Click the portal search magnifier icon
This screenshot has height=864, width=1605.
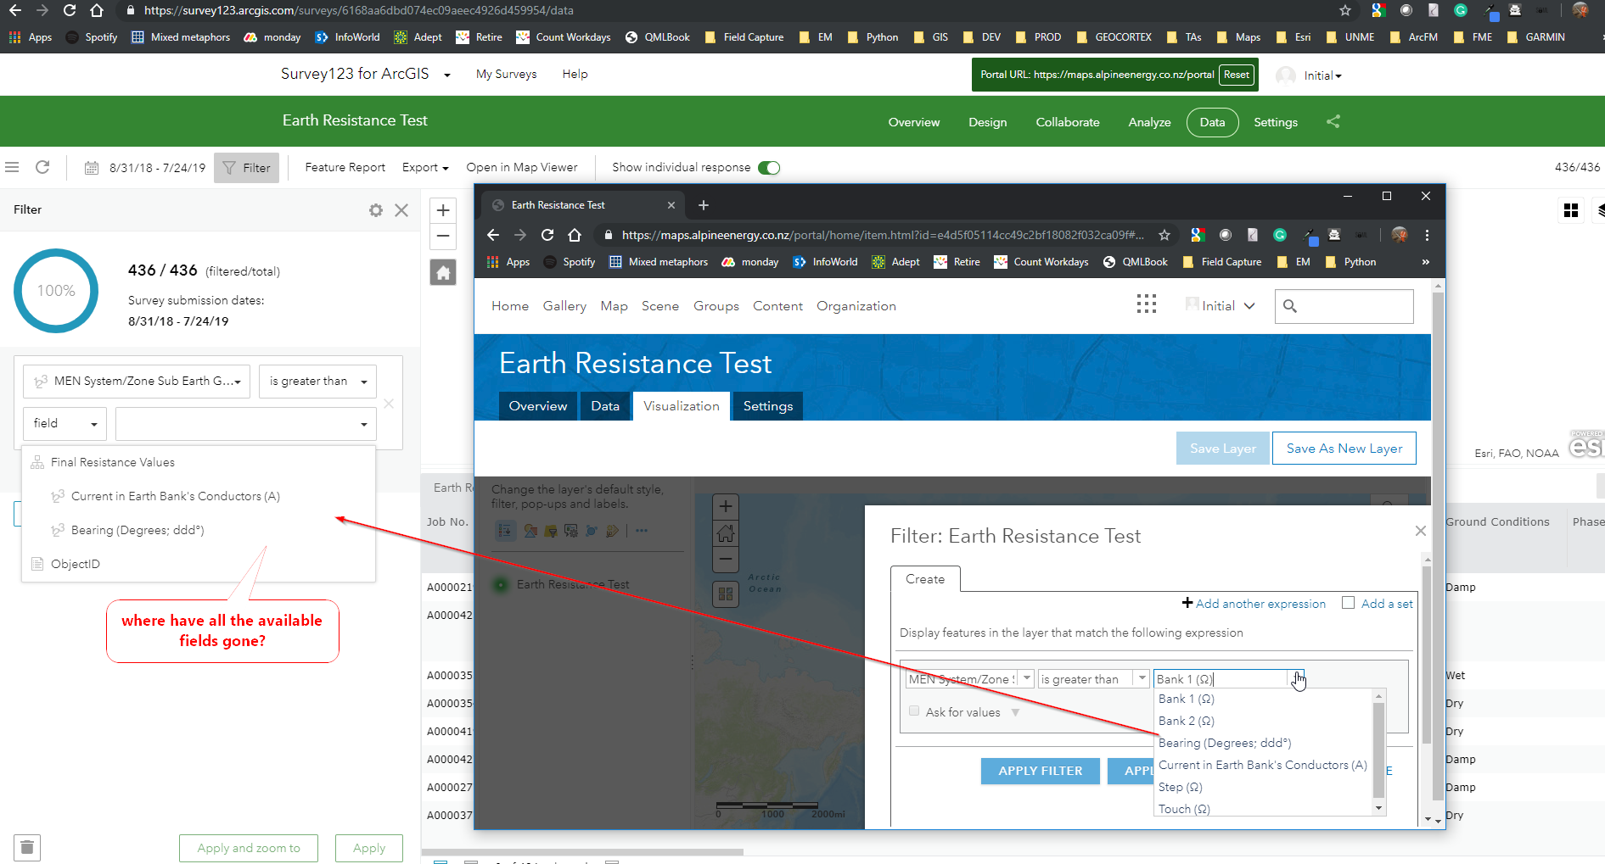pos(1290,306)
